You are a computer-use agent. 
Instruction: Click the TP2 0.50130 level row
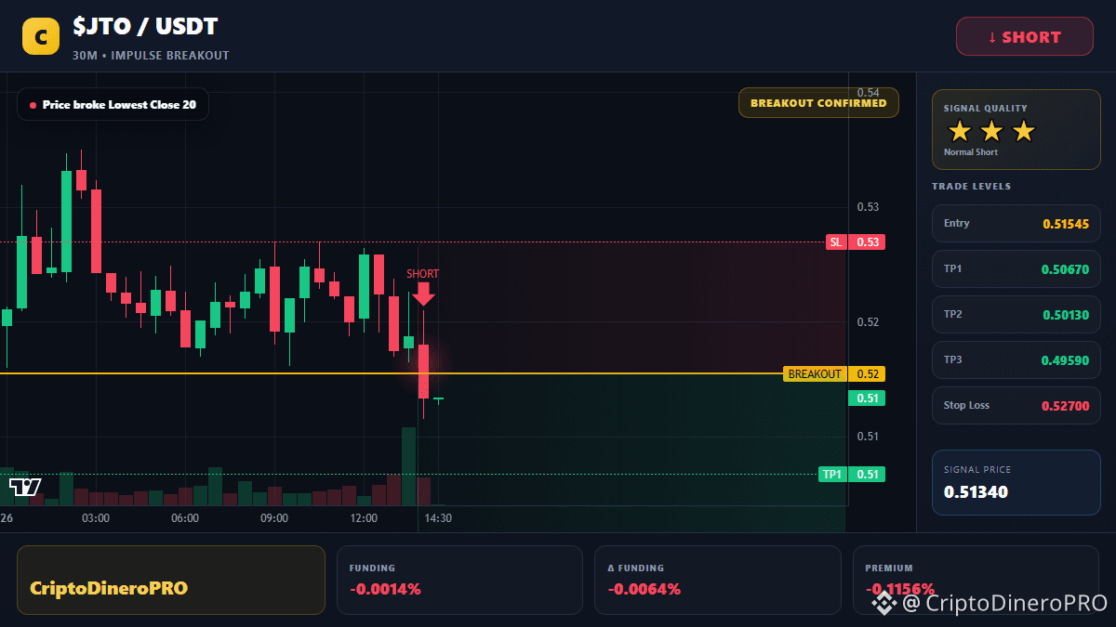coord(1016,315)
